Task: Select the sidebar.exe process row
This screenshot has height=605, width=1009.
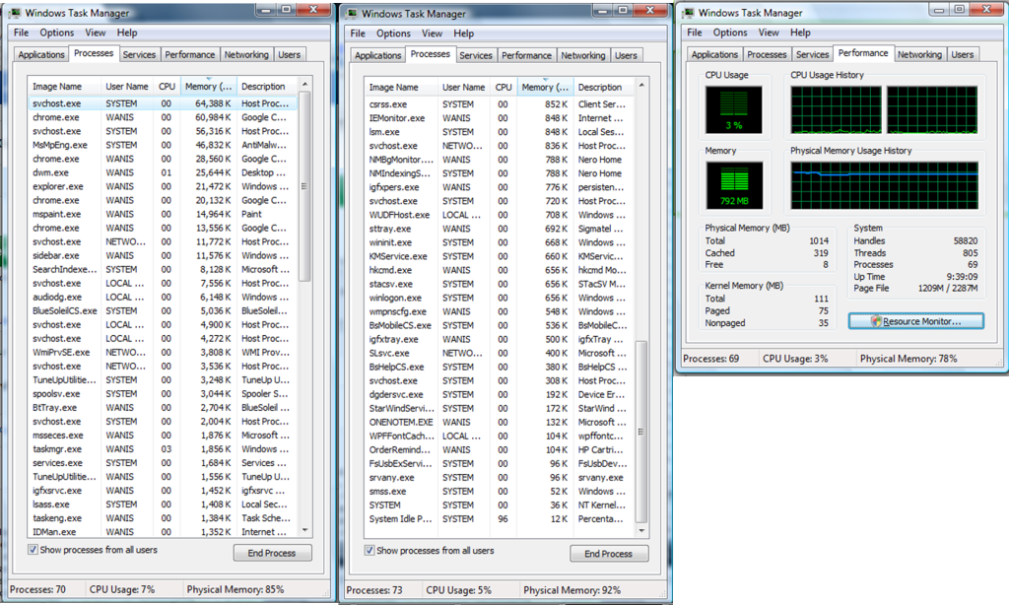Action: 163,255
